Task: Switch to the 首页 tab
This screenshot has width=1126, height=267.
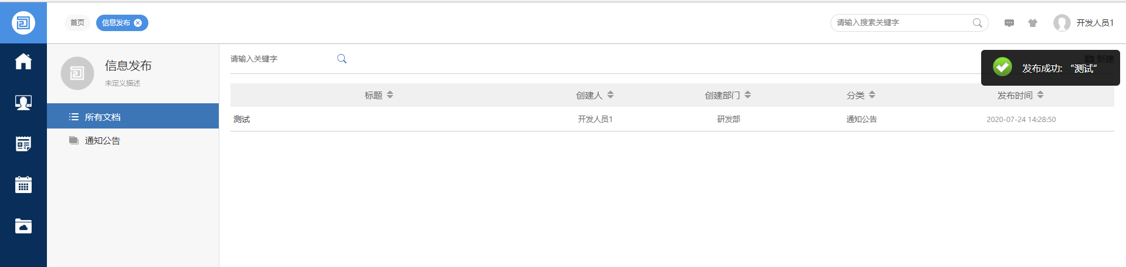Action: pos(77,23)
